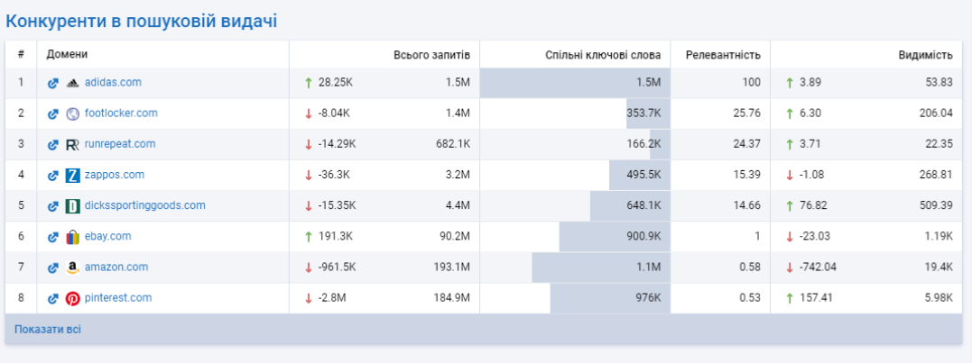Open the amazon.com domain link
The height and width of the screenshot is (363, 972).
tap(116, 268)
